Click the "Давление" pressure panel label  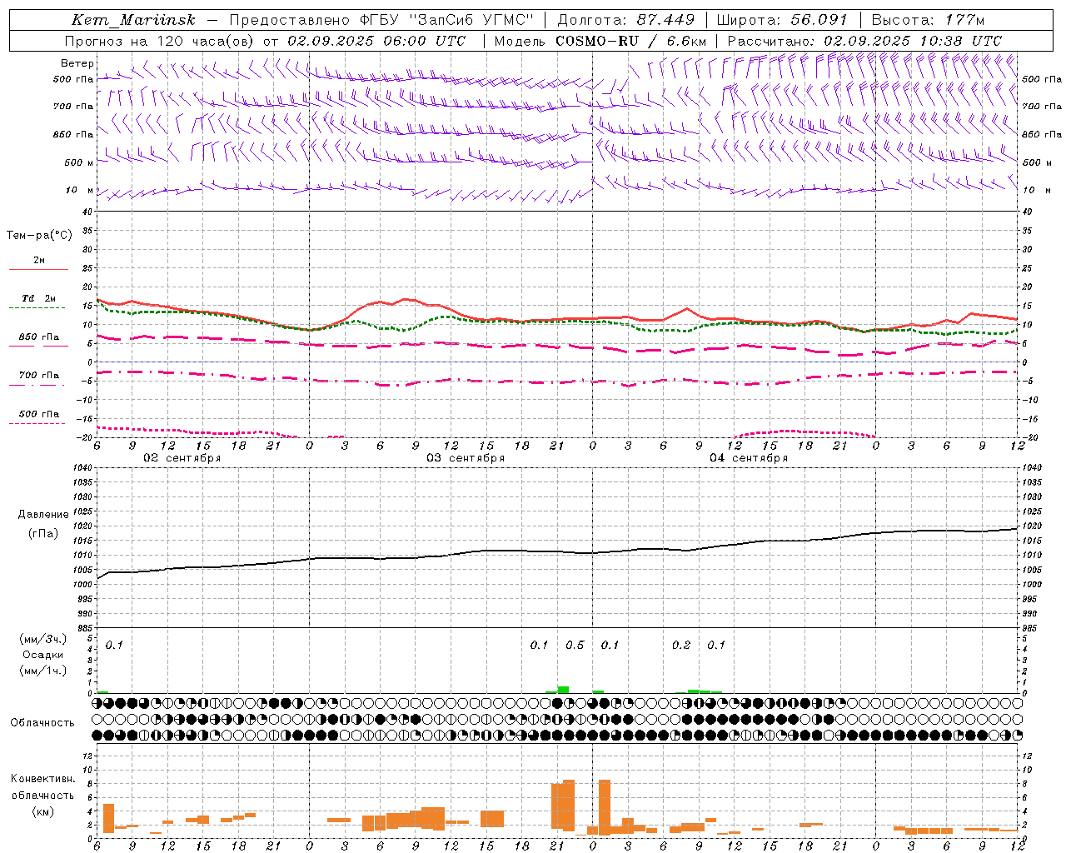click(43, 515)
